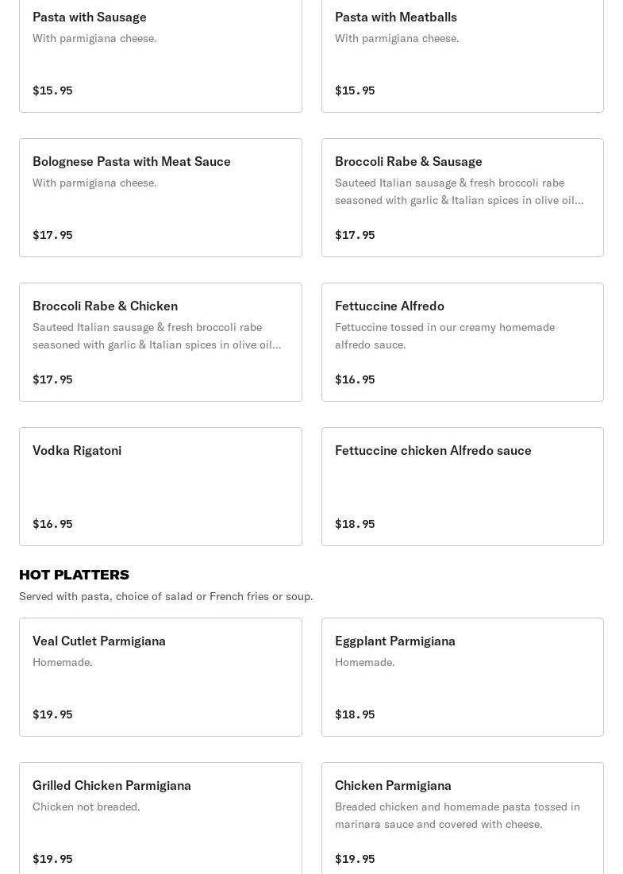This screenshot has height=874, width=623.
Task: Choose the Grilled Chicken Parmigiana platter
Action: (112, 785)
